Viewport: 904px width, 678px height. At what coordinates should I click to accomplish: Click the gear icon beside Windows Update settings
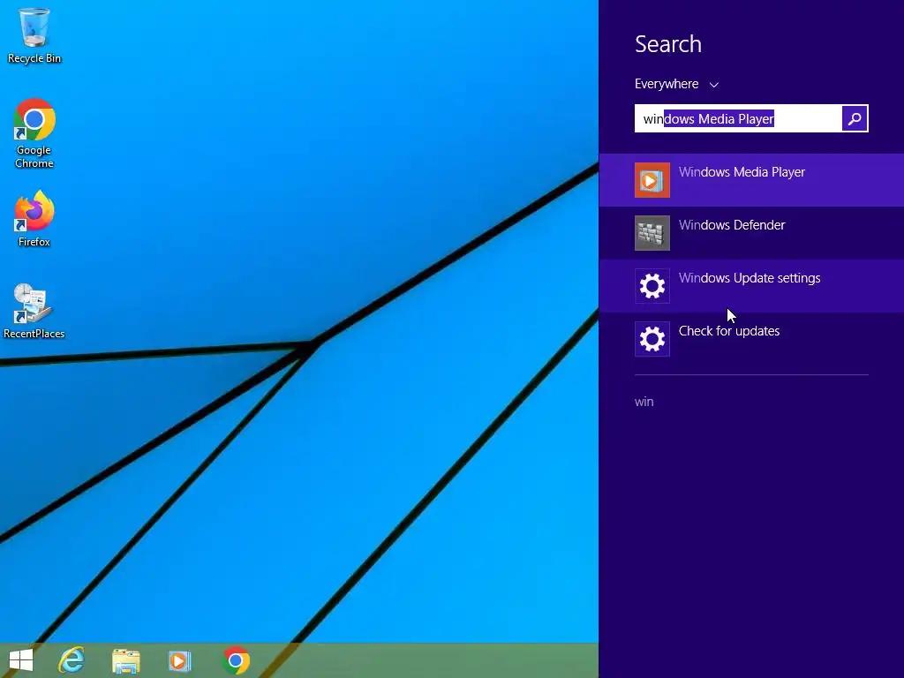pyautogui.click(x=652, y=286)
